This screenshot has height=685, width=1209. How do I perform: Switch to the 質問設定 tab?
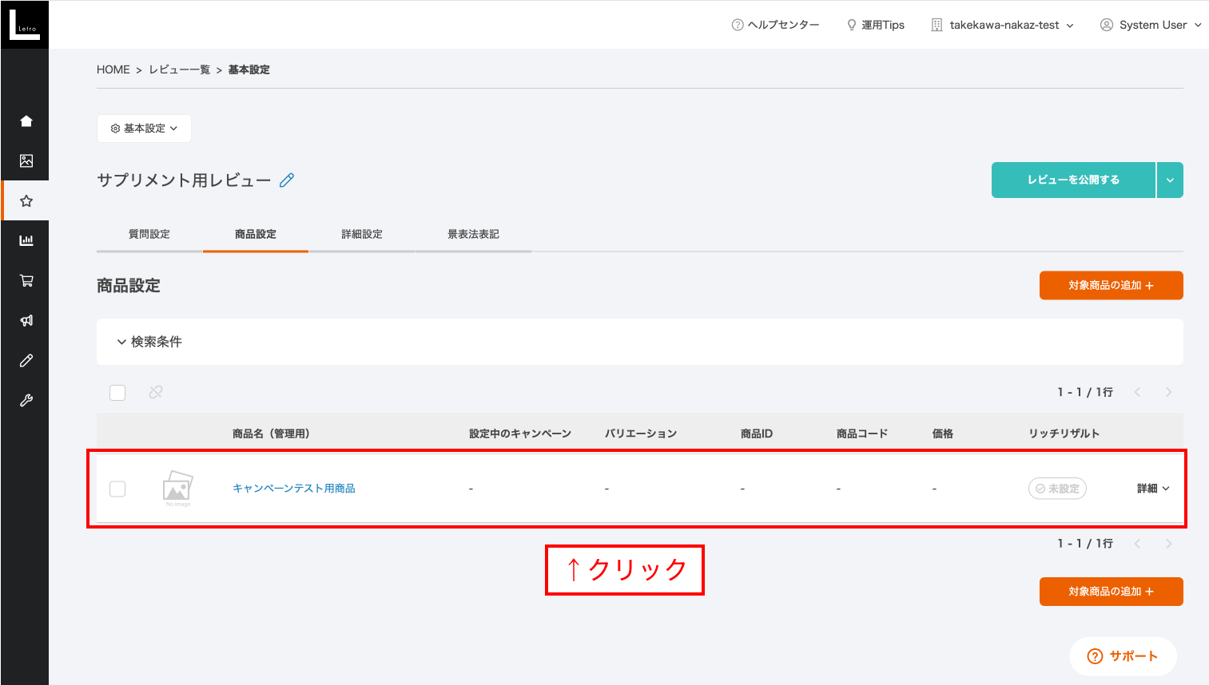click(149, 235)
